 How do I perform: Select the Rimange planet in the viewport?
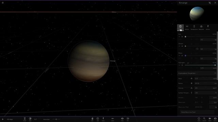[89, 61]
